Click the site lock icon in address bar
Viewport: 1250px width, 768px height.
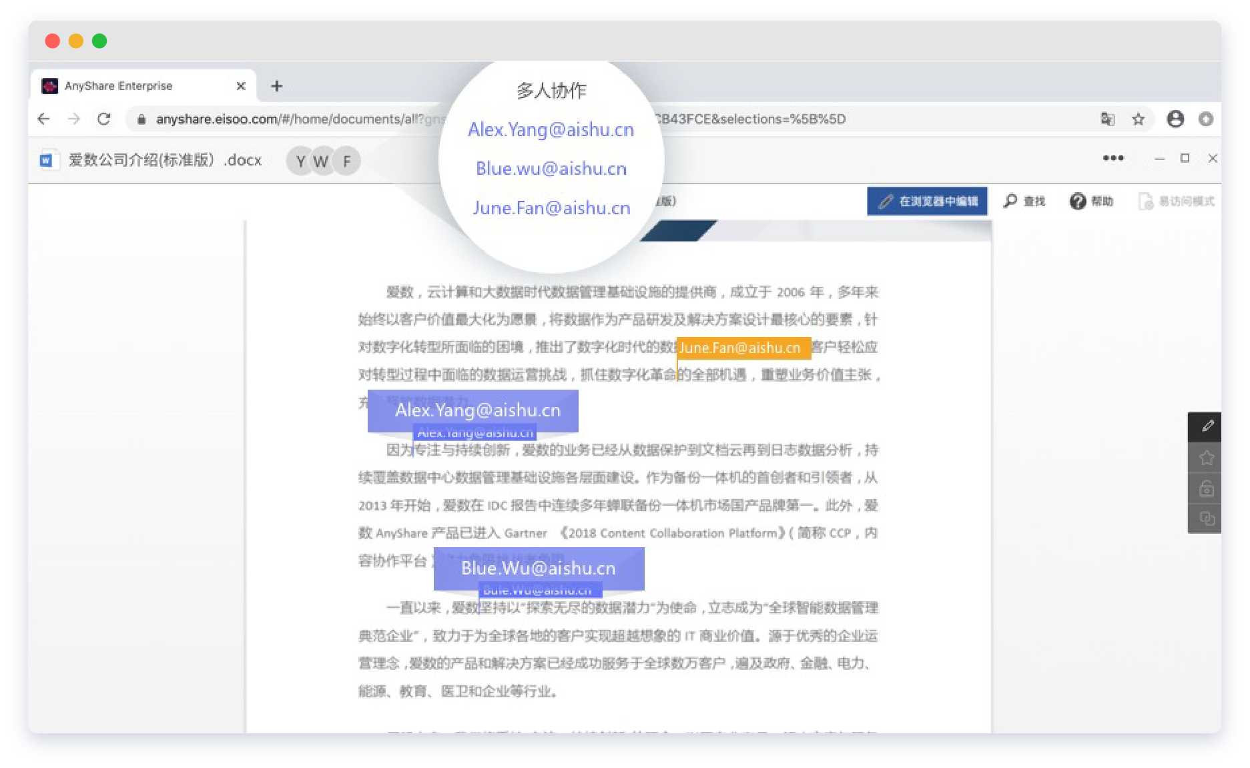[x=141, y=119]
